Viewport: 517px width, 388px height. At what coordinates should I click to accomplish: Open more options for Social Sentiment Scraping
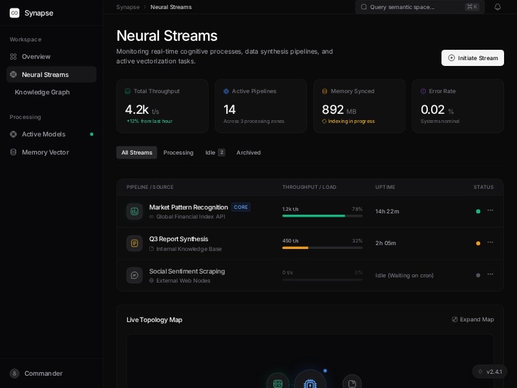point(491,274)
